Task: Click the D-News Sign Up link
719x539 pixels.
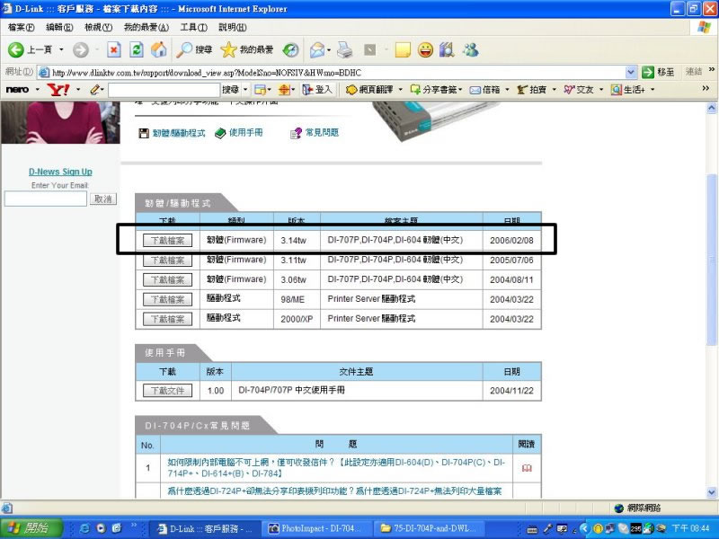Action: (60, 172)
